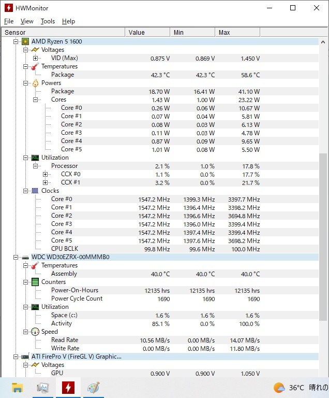Expand the VID (Max) voltage entry
The image size is (329, 398).
[x=35, y=58]
